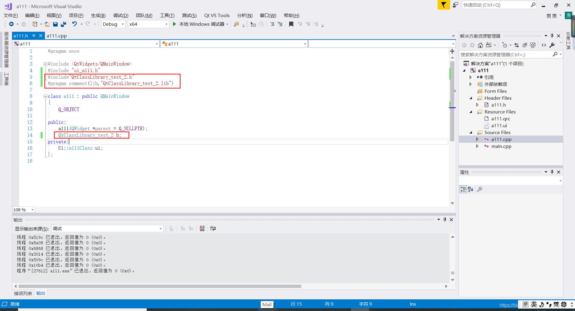
Task: Click the new project icon
Action: point(35,24)
